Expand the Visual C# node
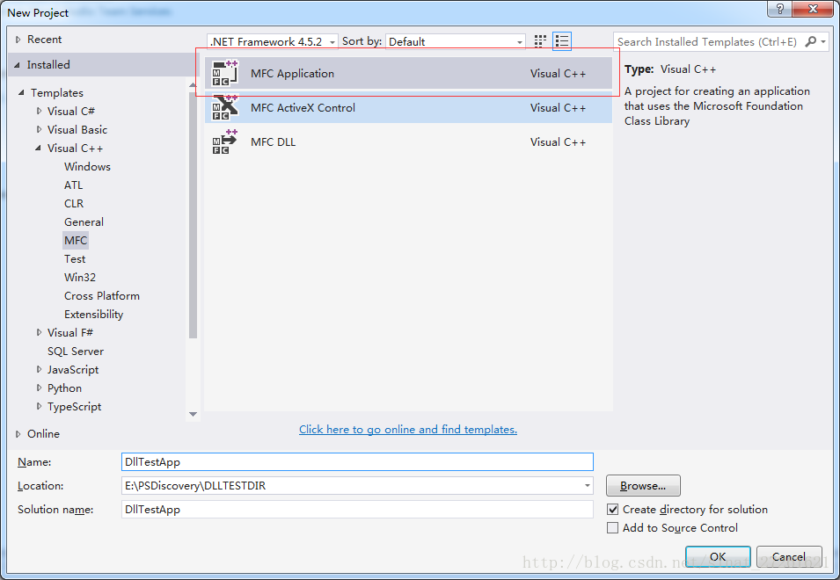The height and width of the screenshot is (580, 840). 39,111
